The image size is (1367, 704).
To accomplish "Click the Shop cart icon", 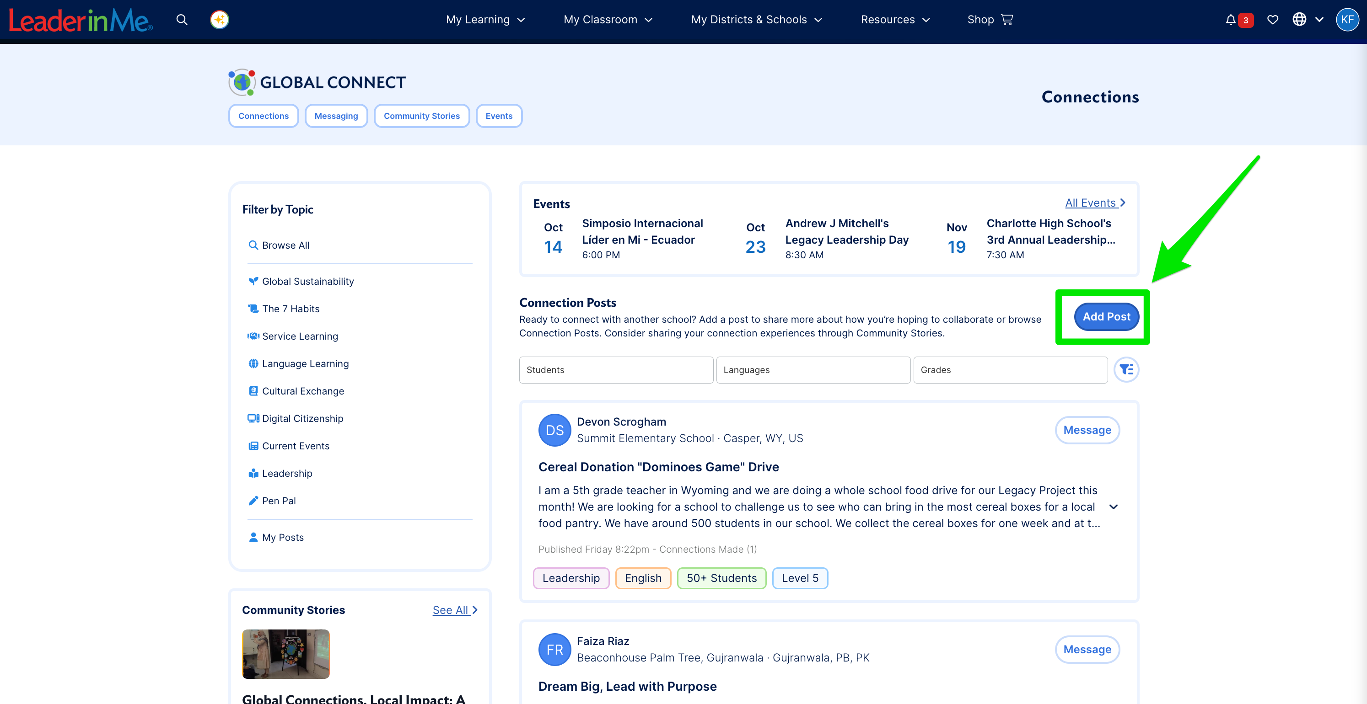I will [x=1006, y=20].
